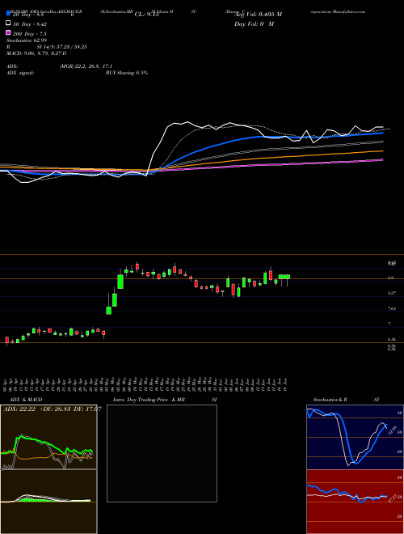Click the 7.63 price axis label
The width and height of the screenshot is (404, 534).
(392, 308)
